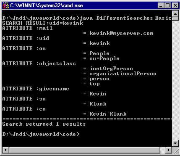
Task: Click the vertical scrollbar down arrow
Action: (175, 143)
